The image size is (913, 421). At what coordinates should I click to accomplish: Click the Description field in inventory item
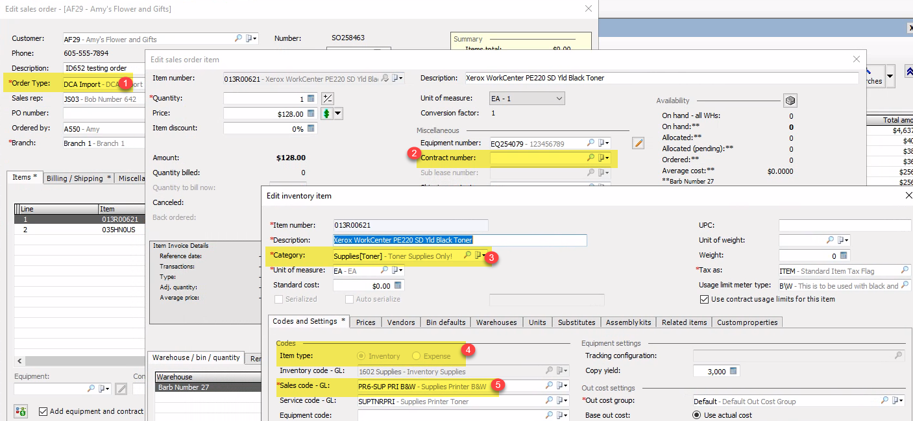pos(459,240)
